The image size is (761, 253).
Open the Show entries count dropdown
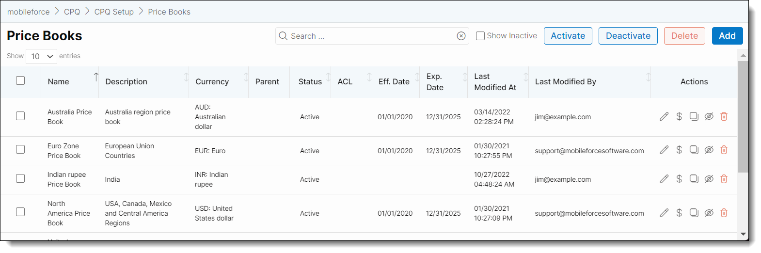[x=42, y=56]
